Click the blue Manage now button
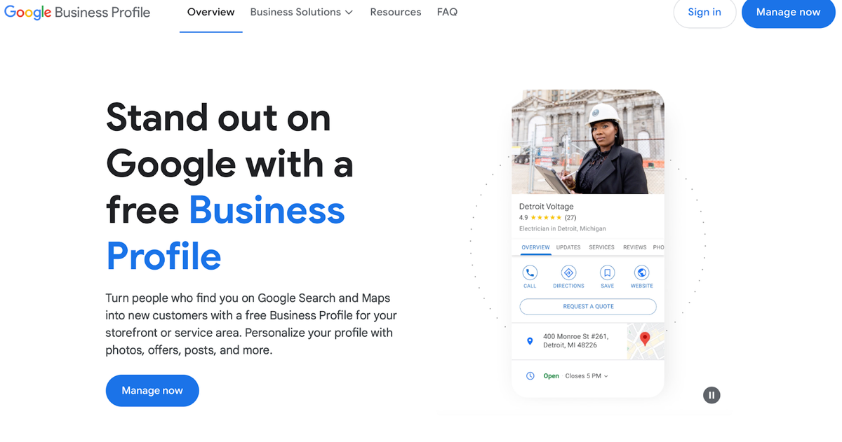This screenshot has width=842, height=442. [152, 391]
